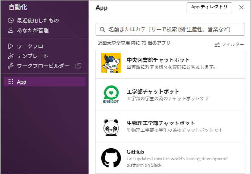This screenshot has width=251, height=174.
Task: Click the person icon beside あなたが管理
Action: click(x=11, y=31)
